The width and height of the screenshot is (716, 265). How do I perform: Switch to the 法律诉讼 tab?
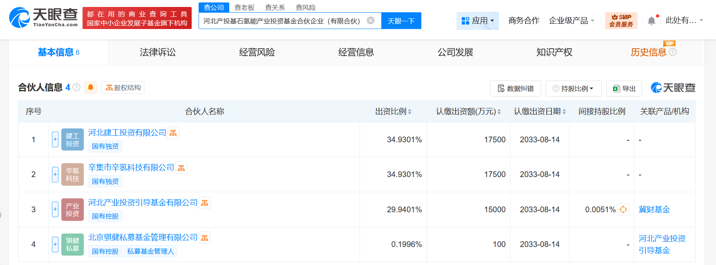point(158,52)
